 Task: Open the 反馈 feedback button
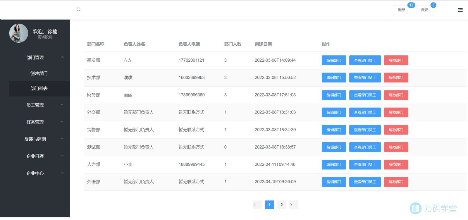click(424, 10)
